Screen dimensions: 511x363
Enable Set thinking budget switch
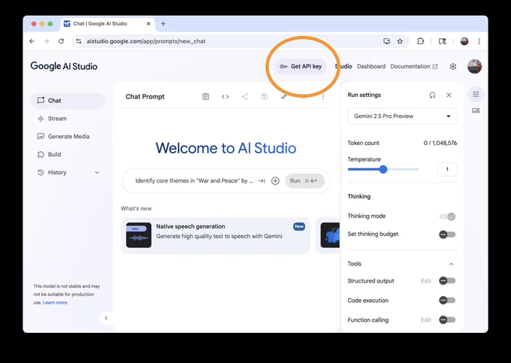tap(447, 234)
